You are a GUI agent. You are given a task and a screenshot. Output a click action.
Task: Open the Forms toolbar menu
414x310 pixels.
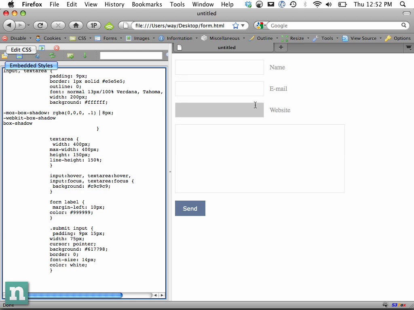(108, 38)
